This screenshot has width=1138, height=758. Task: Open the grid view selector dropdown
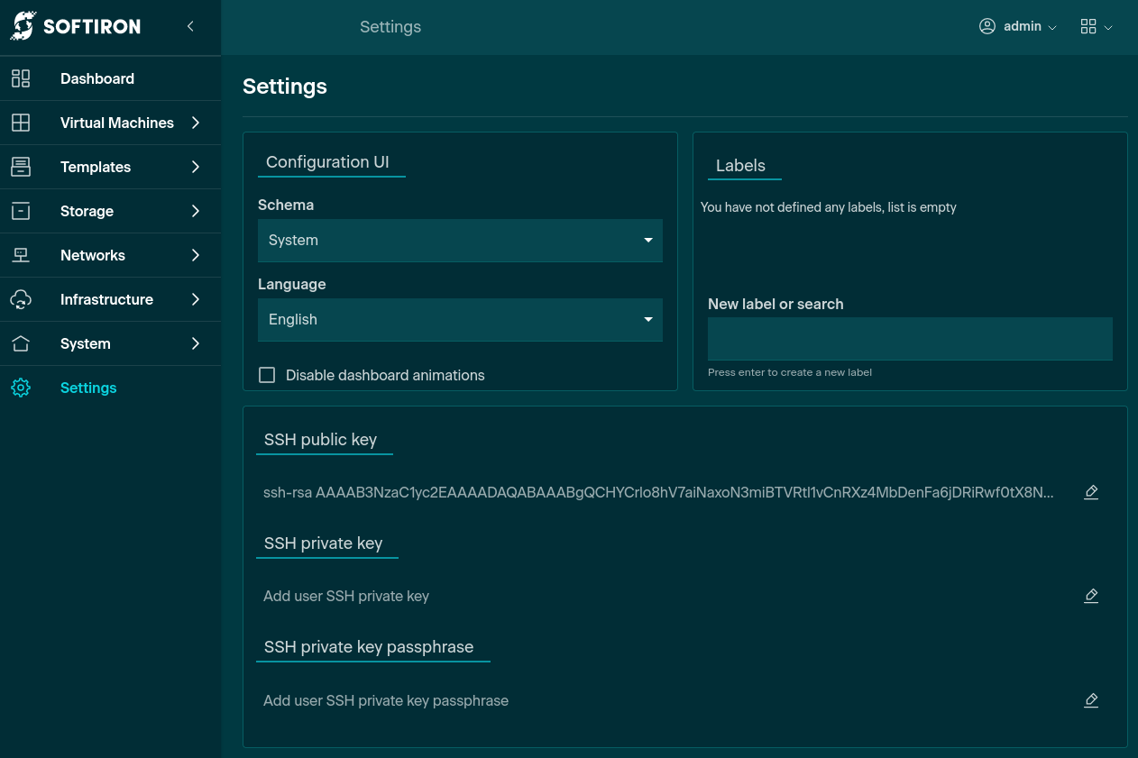coord(1096,27)
